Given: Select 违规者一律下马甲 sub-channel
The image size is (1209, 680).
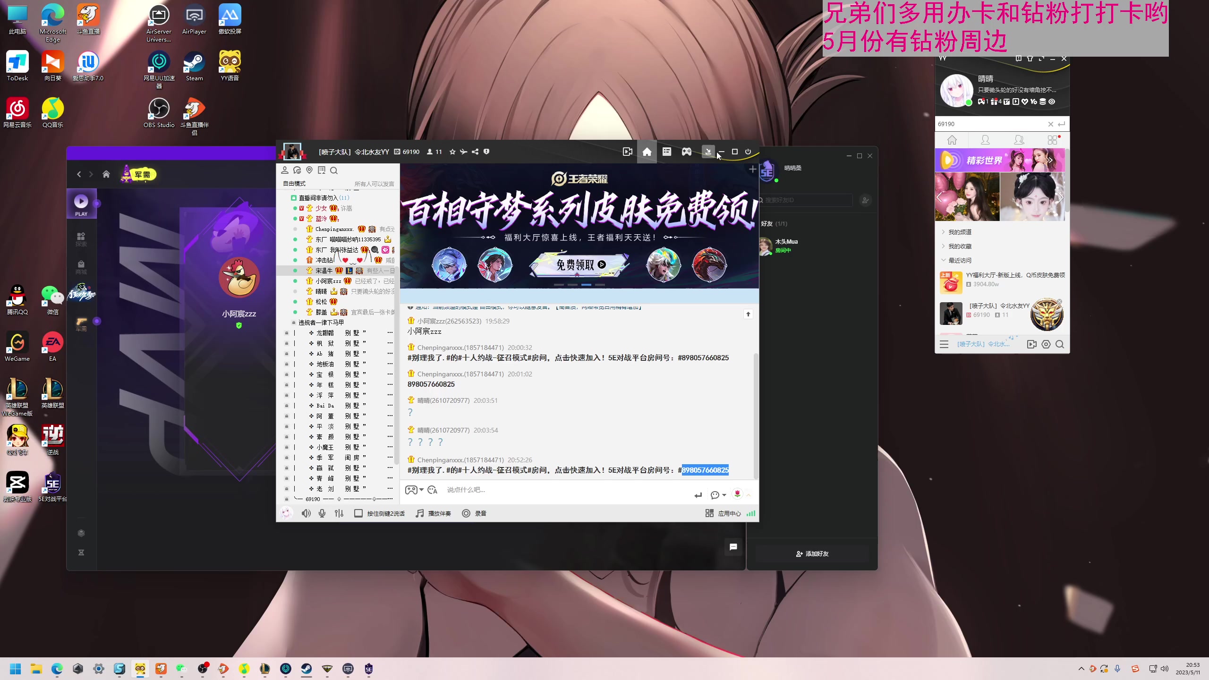Looking at the screenshot, I should (321, 323).
